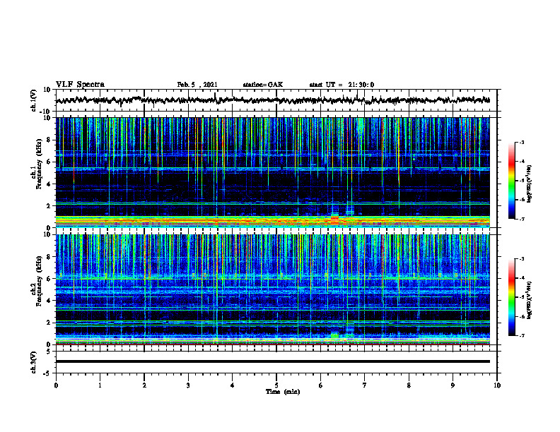Click the "VLF Spectra" title text

tap(80, 85)
